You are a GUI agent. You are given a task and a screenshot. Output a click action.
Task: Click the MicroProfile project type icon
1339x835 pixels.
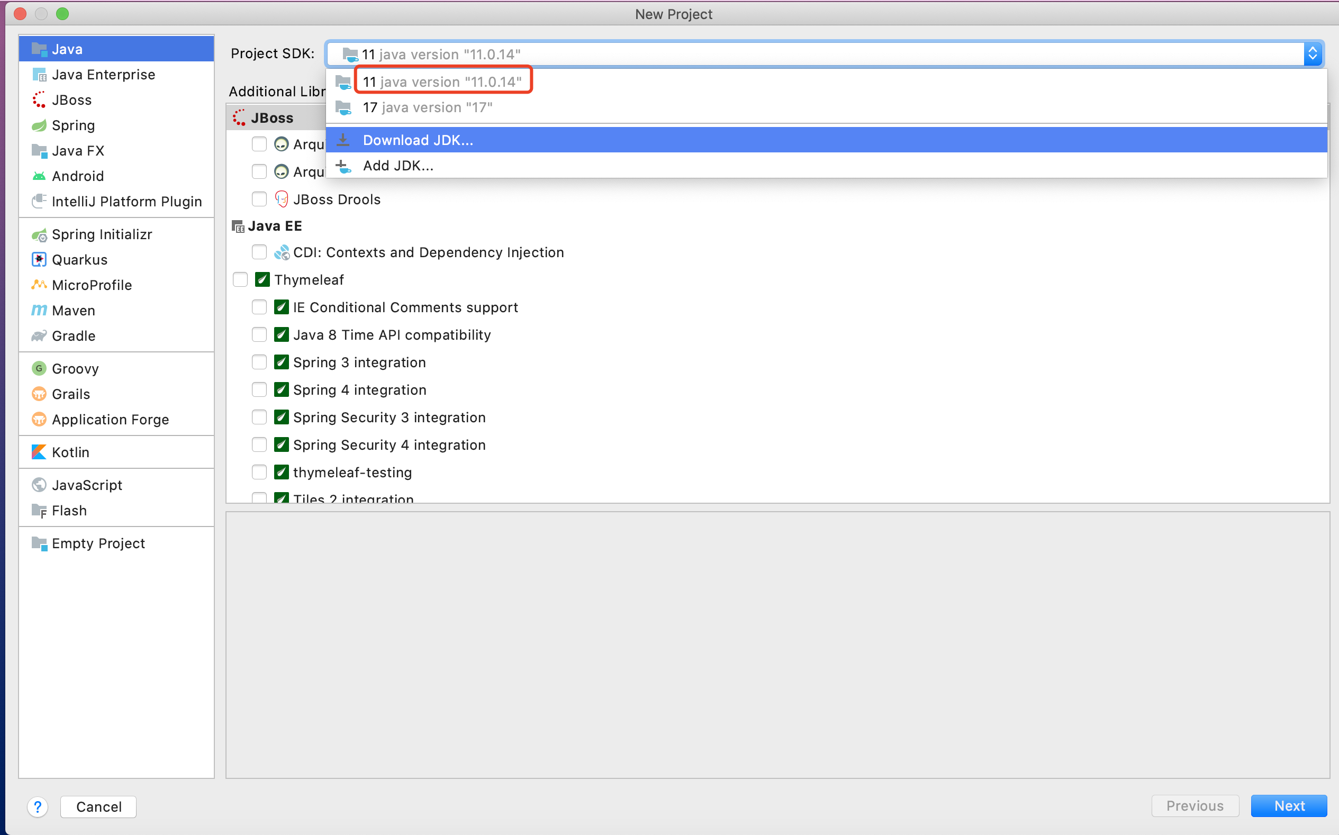coord(39,285)
